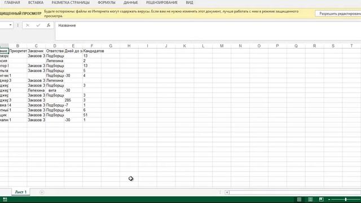
Task: Select the cell with value 51
Action: [x=92, y=115]
